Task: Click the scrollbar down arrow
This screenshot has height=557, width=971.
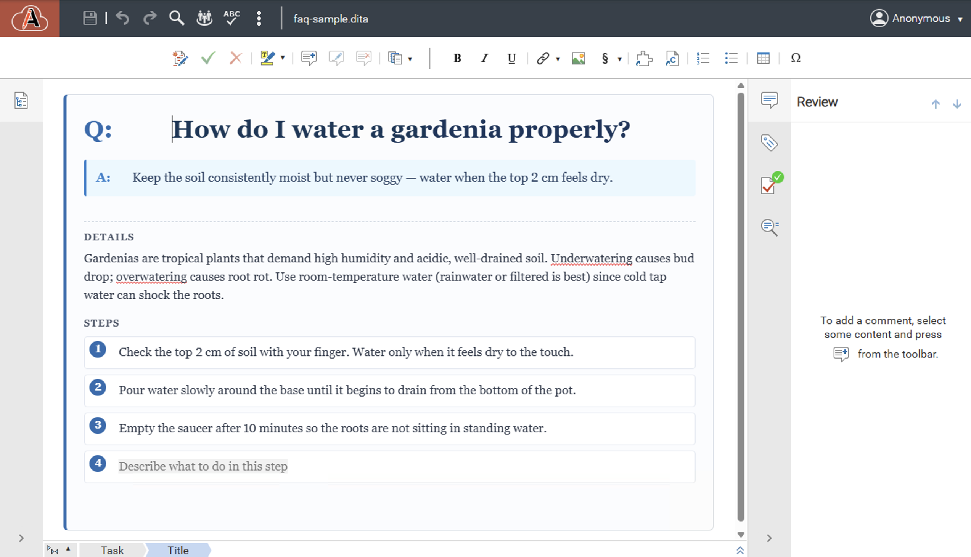Action: pyautogui.click(x=741, y=535)
